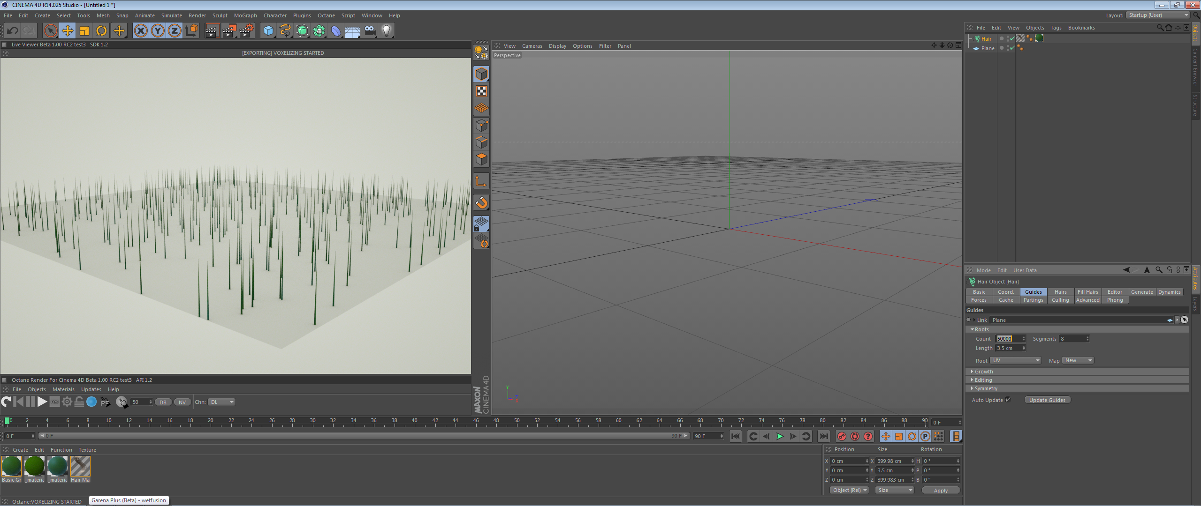This screenshot has width=1201, height=506.
Task: Toggle Auto Update checkbox
Action: tap(1008, 400)
